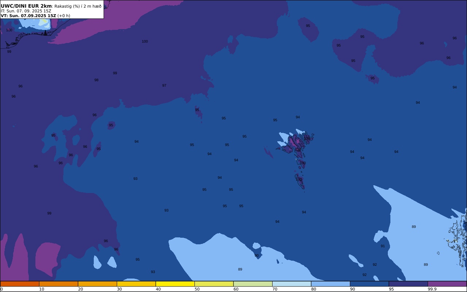467x292 pixels.
Task: Click the title text 'UWC/DINI EUR 2km'
Action: click(26, 6)
